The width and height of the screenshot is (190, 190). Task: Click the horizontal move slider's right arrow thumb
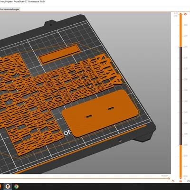tap(169, 179)
